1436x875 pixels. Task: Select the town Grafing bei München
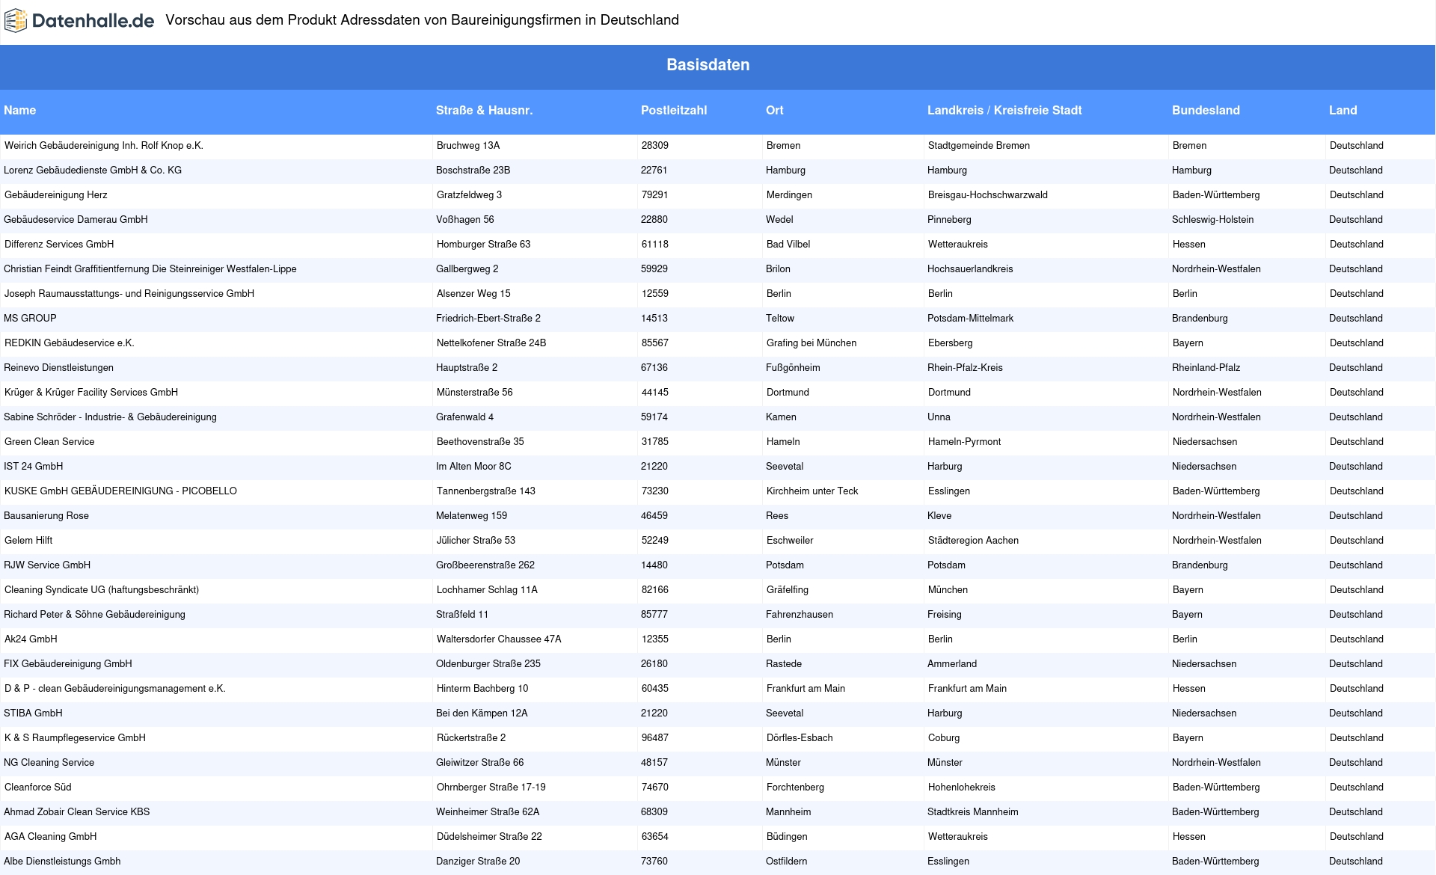point(811,343)
